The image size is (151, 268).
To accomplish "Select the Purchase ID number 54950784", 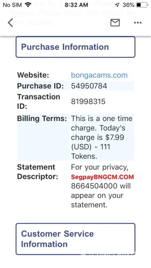I will [89, 86].
